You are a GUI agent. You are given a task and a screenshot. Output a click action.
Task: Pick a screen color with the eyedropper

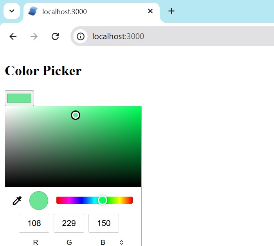pos(17,201)
